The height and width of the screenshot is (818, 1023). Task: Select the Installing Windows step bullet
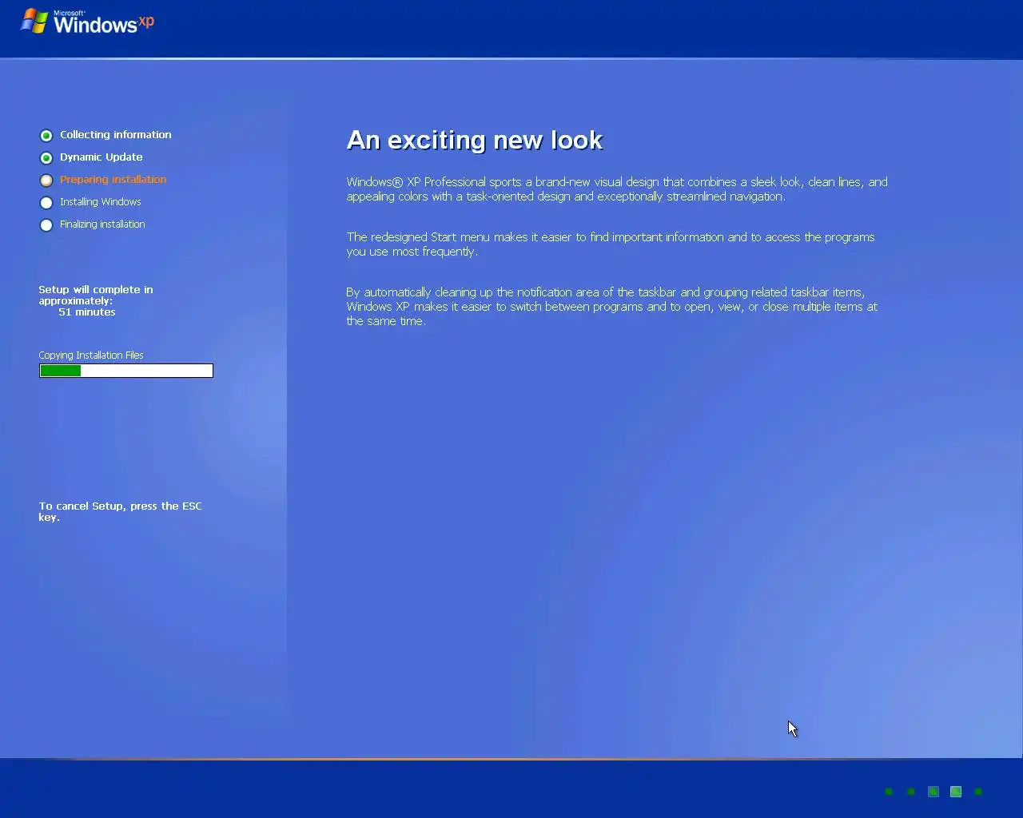pos(46,203)
